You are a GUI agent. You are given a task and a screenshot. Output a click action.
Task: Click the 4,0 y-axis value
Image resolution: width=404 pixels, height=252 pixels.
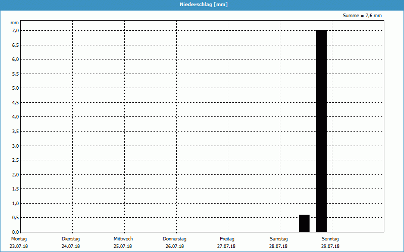(15, 117)
